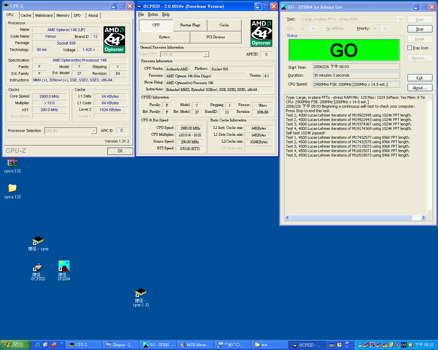Open the Select CPU dropdown in GCPUID
This screenshot has width=438, height=350.
pyautogui.click(x=184, y=54)
